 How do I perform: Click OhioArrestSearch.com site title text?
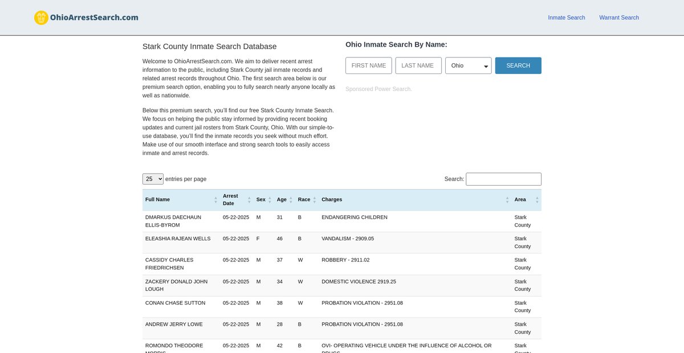(94, 17)
